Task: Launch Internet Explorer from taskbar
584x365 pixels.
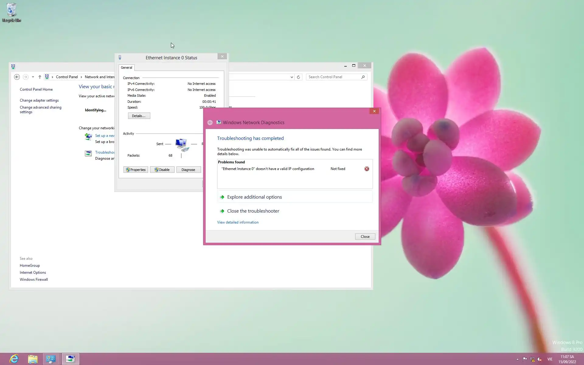Action: 14,359
